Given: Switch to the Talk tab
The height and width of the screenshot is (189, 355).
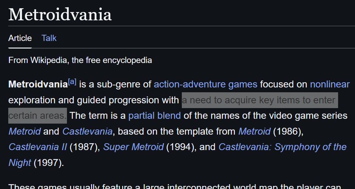Looking at the screenshot, I should point(49,38).
